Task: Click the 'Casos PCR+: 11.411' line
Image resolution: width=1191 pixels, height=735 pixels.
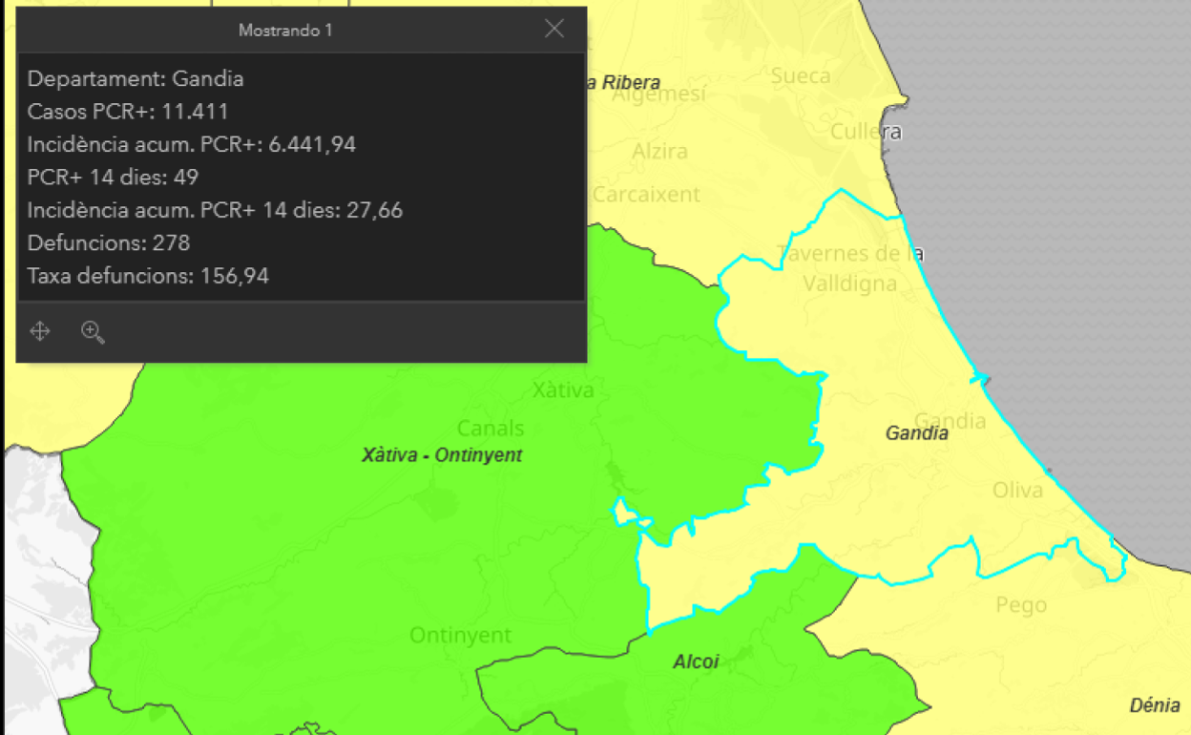Action: (128, 112)
